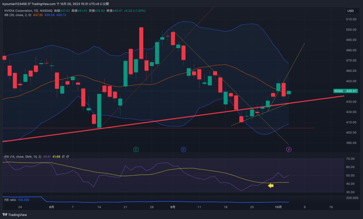This screenshot has height=219, width=363.
Task: Click BB basis value 437.35
Action: pos(38,15)
